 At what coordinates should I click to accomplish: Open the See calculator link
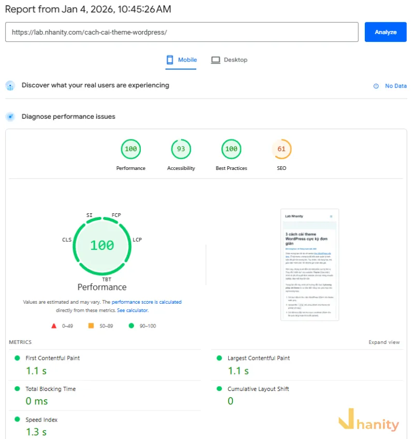132,310
